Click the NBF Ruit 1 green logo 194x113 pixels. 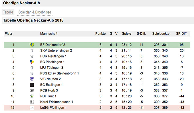(x=32, y=96)
